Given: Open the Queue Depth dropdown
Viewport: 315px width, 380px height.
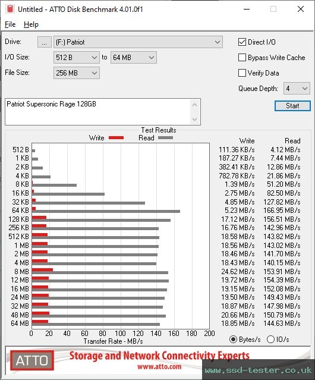Looking at the screenshot, I should click(x=297, y=89).
